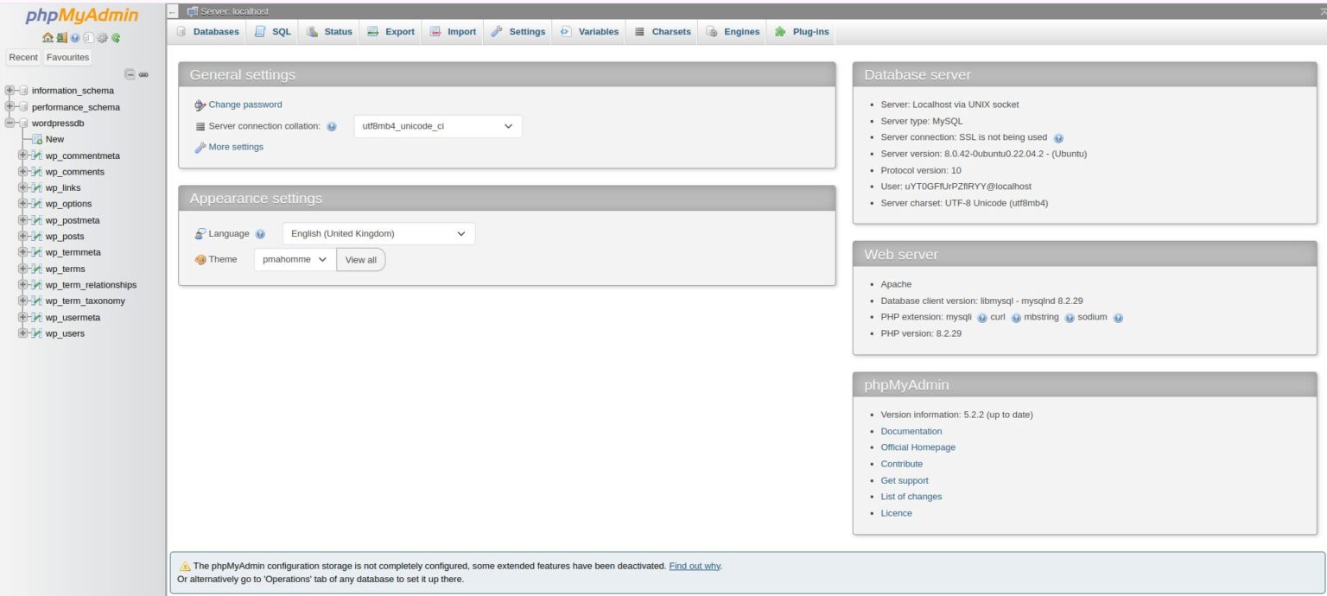Select the Recent databases toggle
Screen dimensions: 1327x596
tap(22, 57)
